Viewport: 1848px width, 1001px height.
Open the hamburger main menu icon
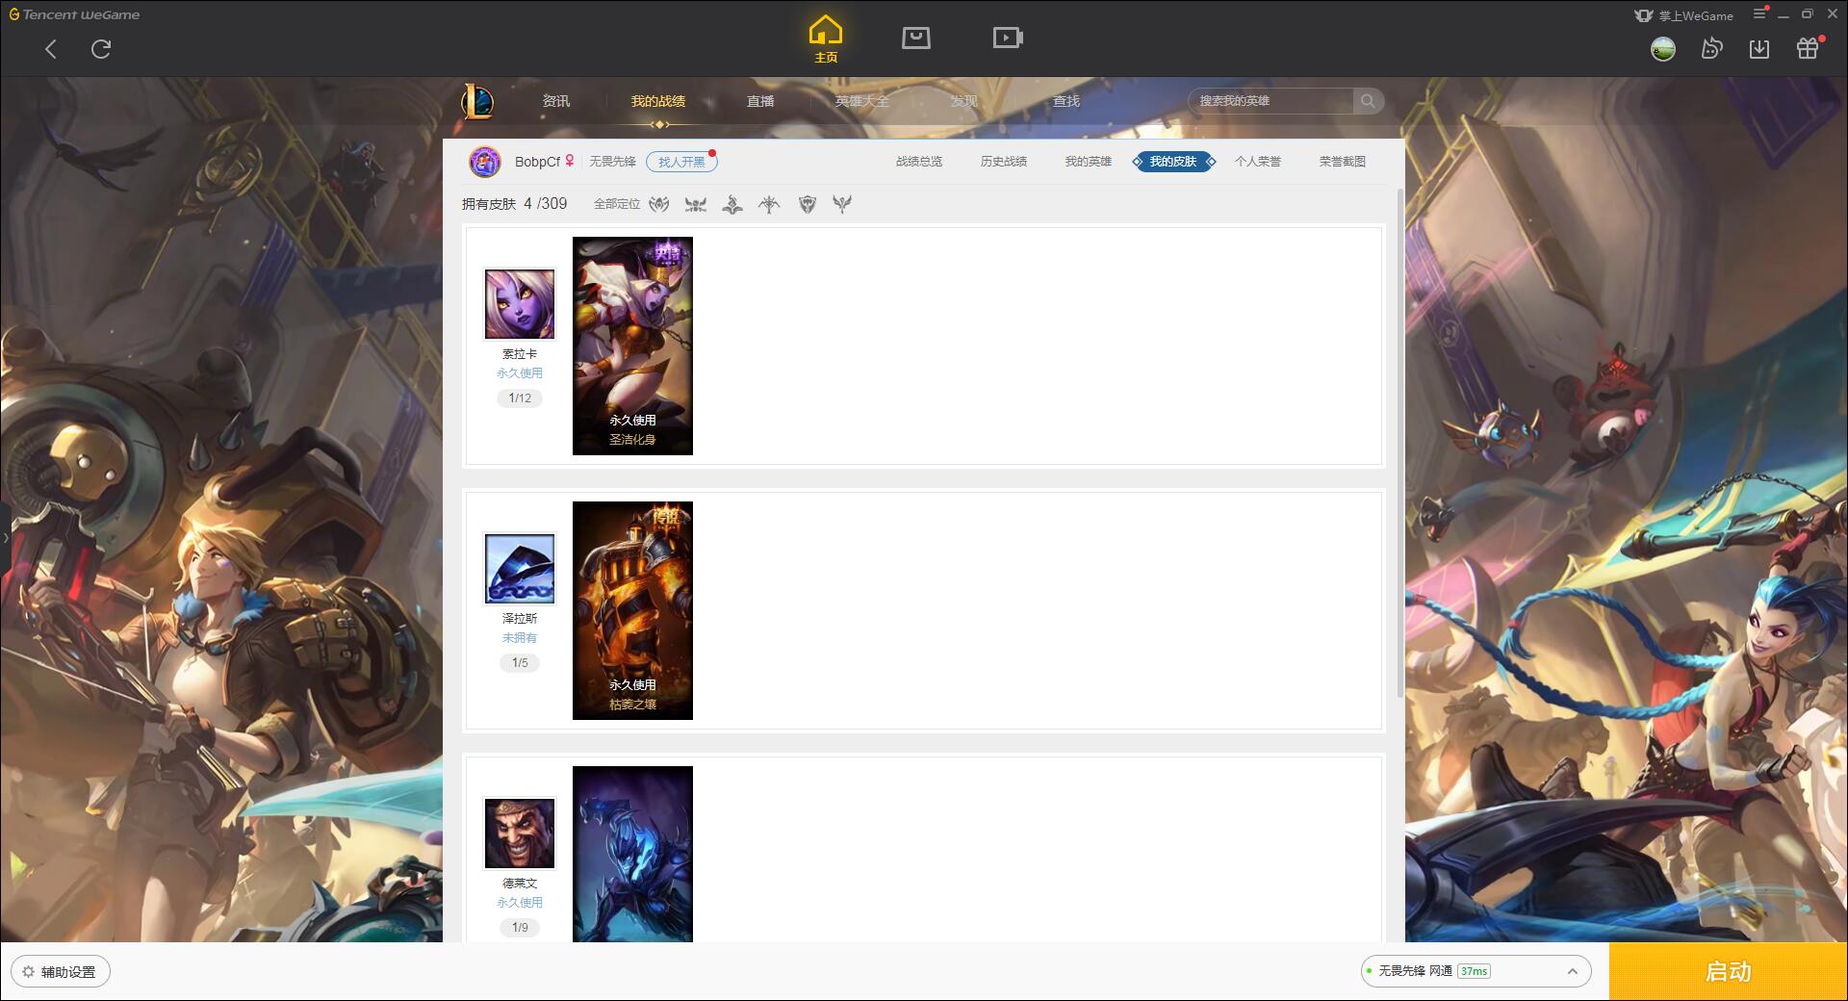[1759, 13]
